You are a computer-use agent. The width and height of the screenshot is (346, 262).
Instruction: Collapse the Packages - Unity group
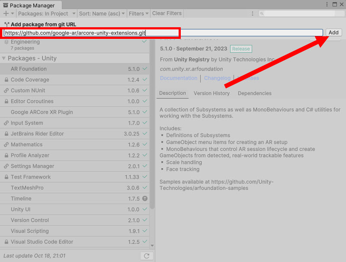pos(4,58)
